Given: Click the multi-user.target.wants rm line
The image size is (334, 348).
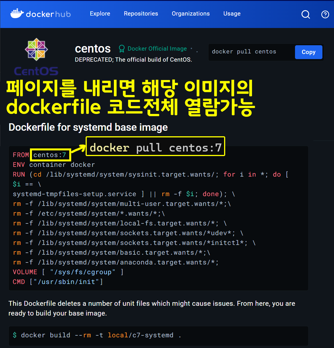Looking at the screenshot, I should coord(122,204).
